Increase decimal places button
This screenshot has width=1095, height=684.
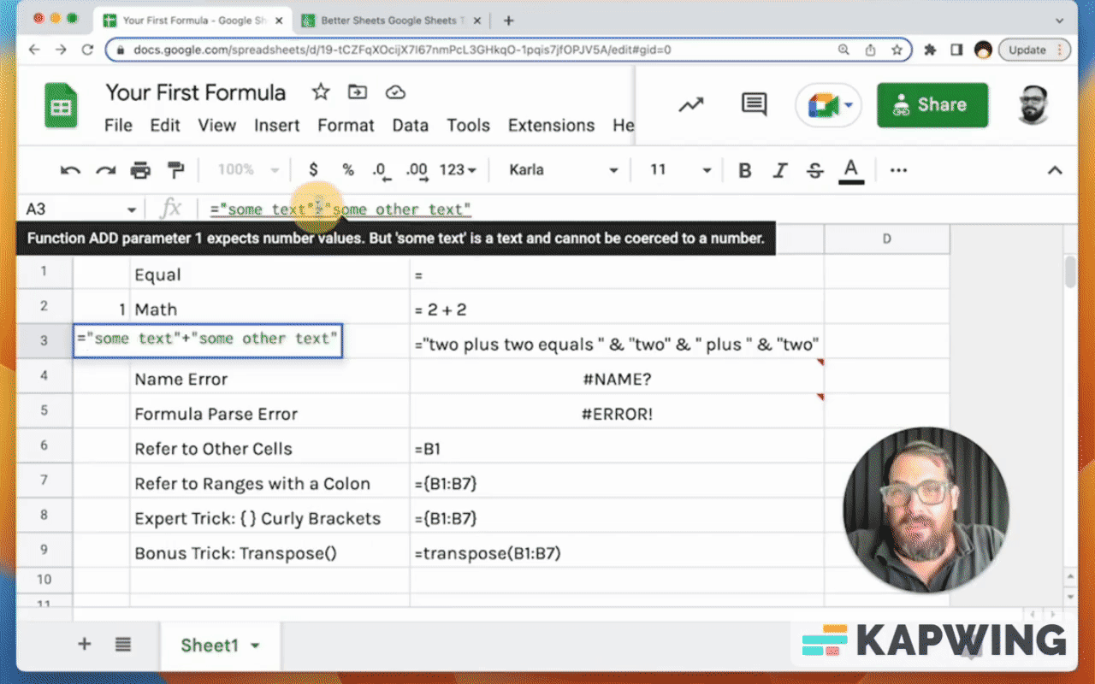tap(417, 171)
